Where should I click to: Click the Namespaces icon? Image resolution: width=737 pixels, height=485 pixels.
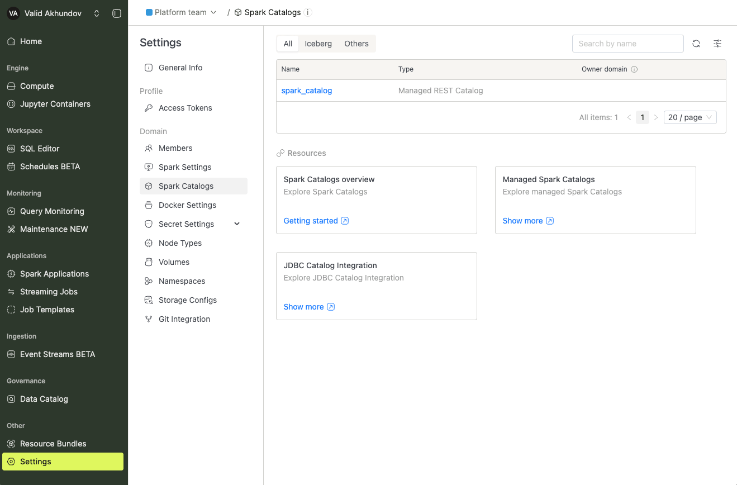click(149, 281)
